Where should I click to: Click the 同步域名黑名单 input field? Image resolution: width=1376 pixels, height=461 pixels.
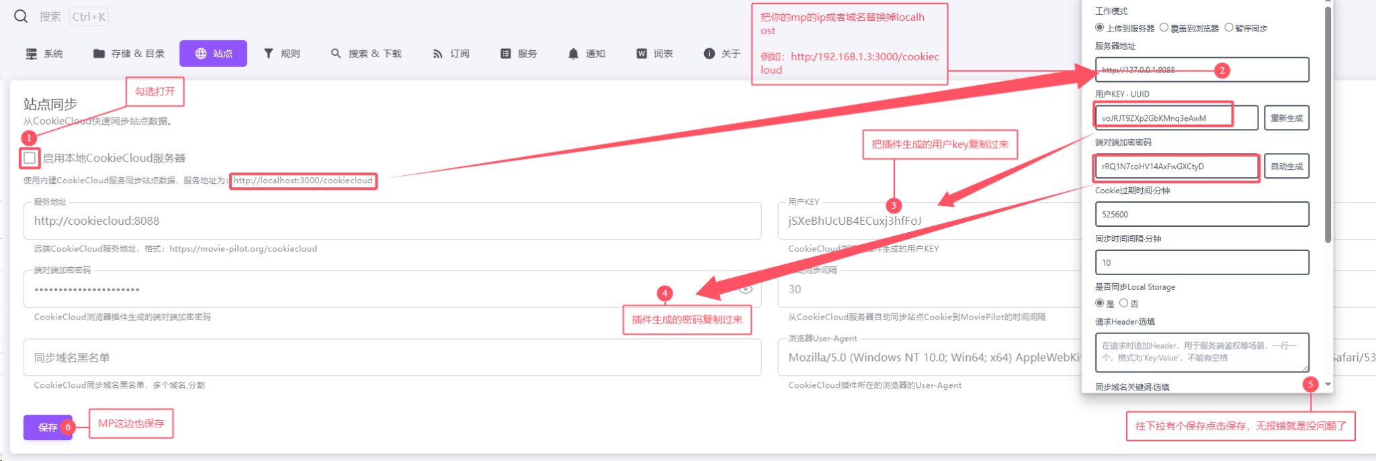[392, 358]
